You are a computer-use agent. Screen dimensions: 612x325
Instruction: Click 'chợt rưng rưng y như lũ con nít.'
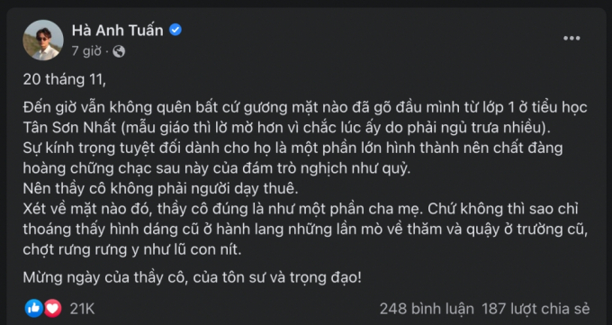(132, 250)
